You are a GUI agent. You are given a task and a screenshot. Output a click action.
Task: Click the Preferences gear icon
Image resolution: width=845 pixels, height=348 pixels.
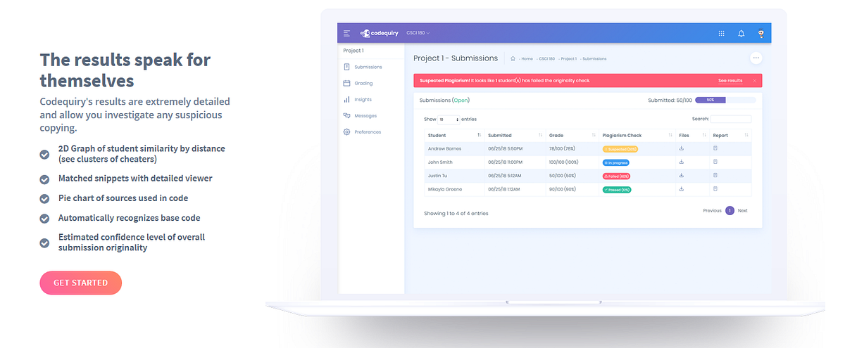tap(346, 132)
